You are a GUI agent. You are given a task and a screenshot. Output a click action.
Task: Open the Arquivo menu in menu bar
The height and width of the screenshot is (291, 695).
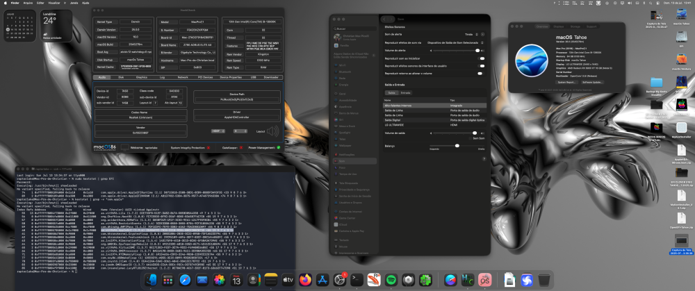(28, 3)
